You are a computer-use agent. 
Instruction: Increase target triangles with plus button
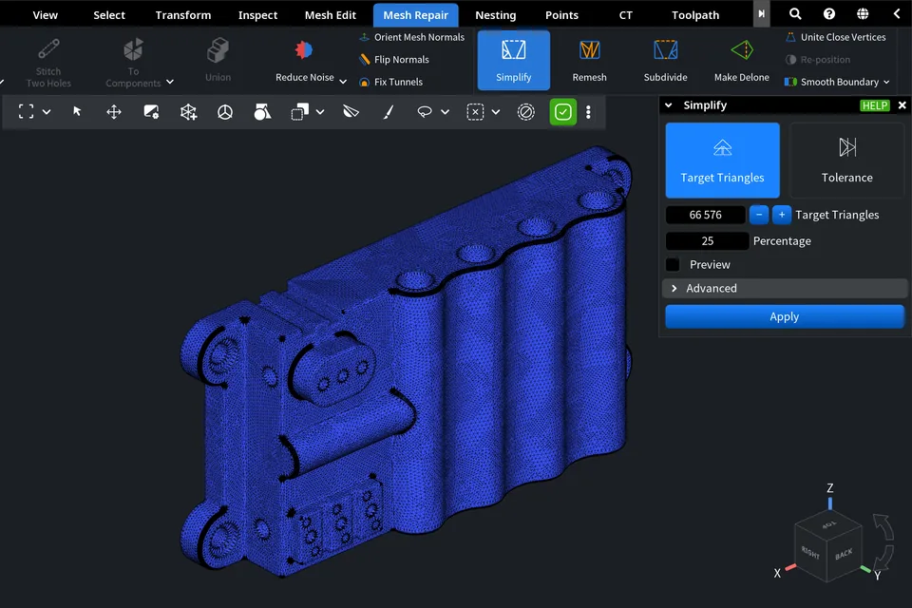[782, 215]
